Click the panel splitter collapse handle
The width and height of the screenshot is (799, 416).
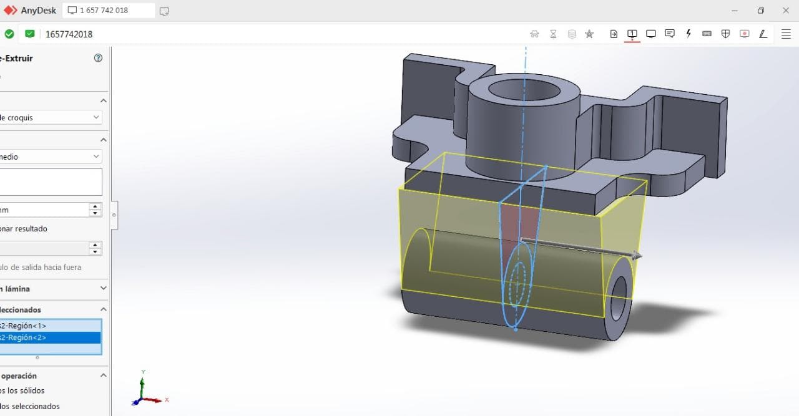114,215
